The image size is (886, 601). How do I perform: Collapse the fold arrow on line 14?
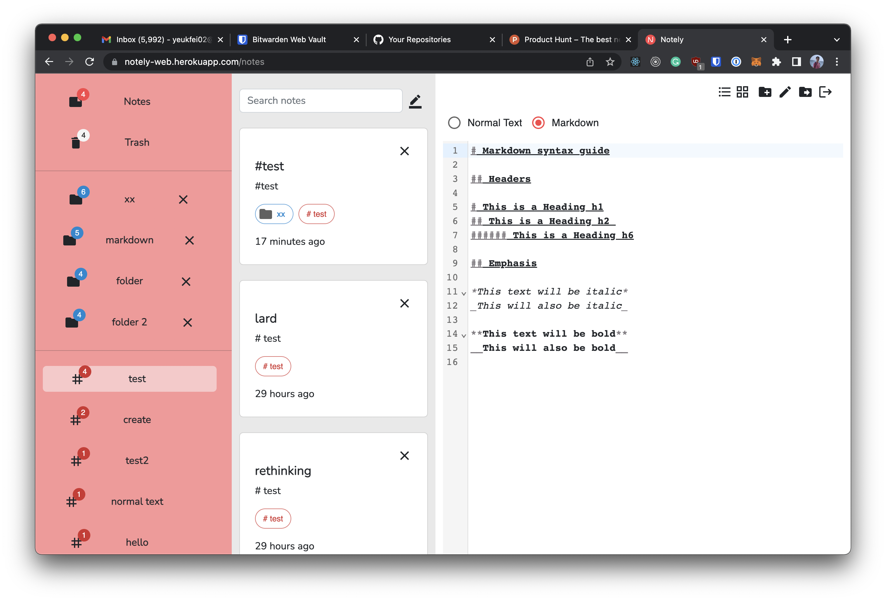pos(463,336)
